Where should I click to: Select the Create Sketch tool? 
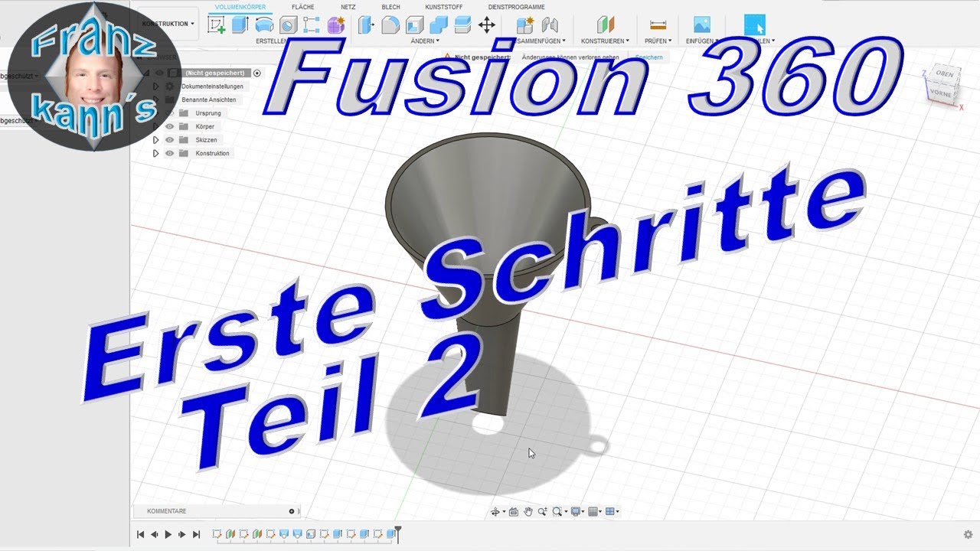217,24
